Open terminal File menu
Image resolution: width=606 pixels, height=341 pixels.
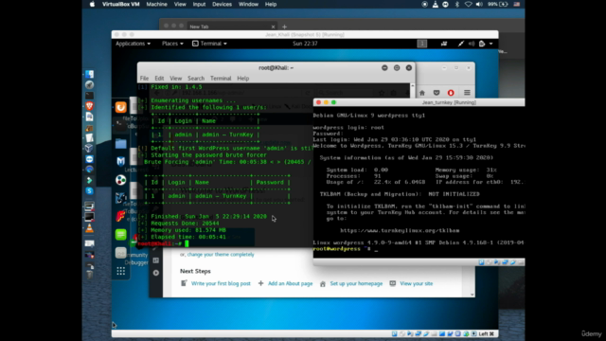(144, 78)
